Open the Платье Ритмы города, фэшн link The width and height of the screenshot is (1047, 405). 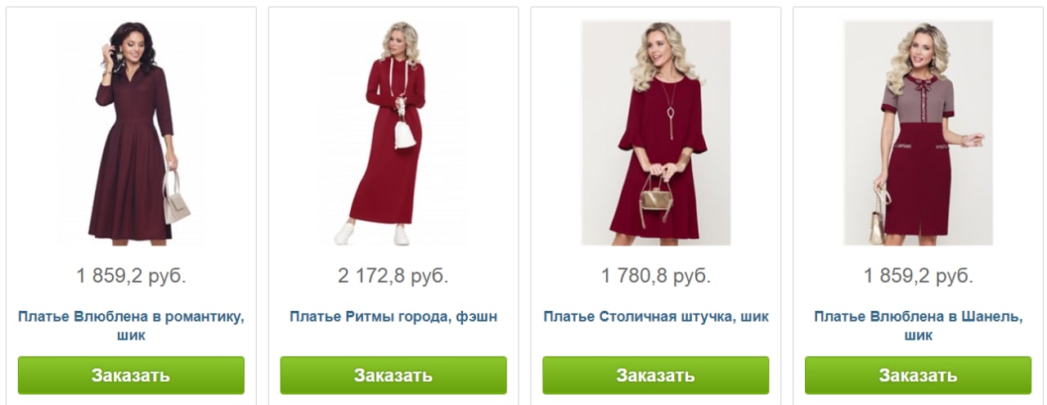[x=393, y=317]
